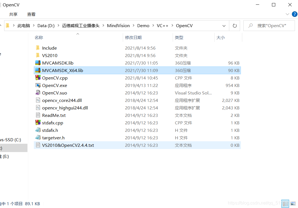Open MindVision folder from the breadcrumb path

tap(118, 25)
